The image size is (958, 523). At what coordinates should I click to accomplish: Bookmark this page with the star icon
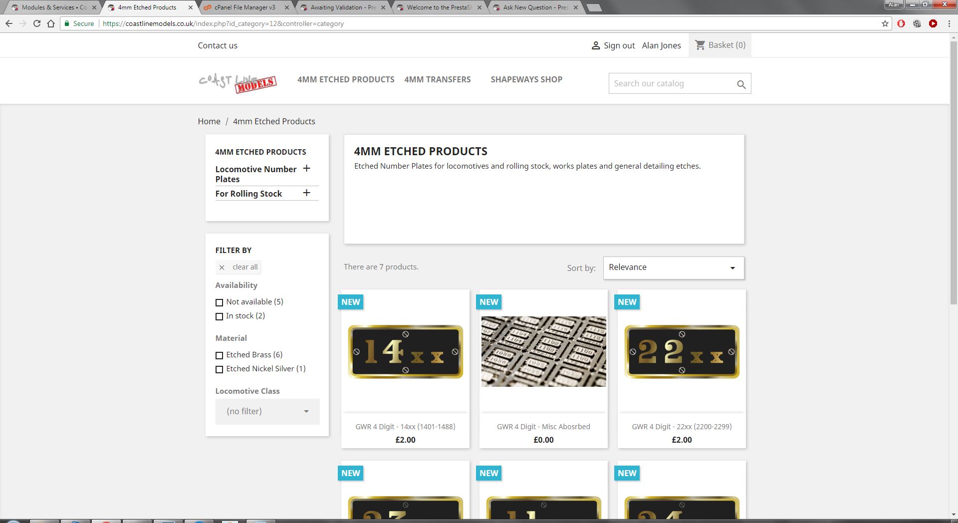885,23
